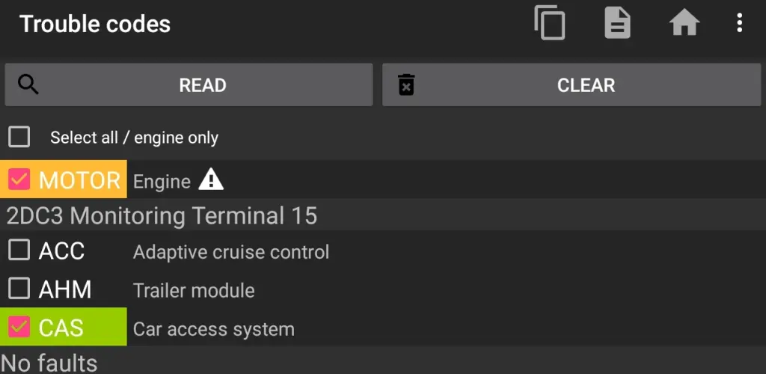This screenshot has width=766, height=374.
Task: Click the magnifier icon on READ
Action: coord(28,85)
